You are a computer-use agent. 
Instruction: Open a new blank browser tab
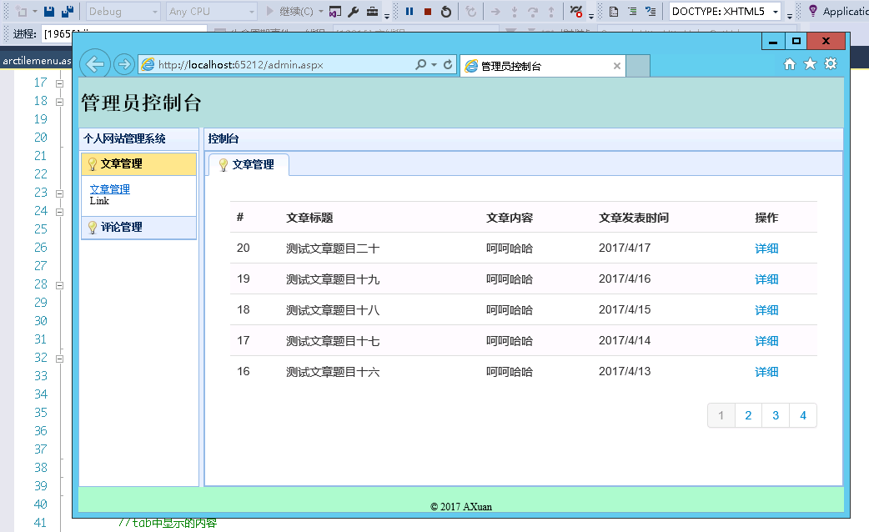(x=638, y=66)
